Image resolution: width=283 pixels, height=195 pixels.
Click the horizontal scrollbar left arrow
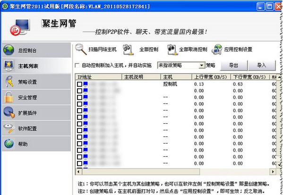point(78,171)
